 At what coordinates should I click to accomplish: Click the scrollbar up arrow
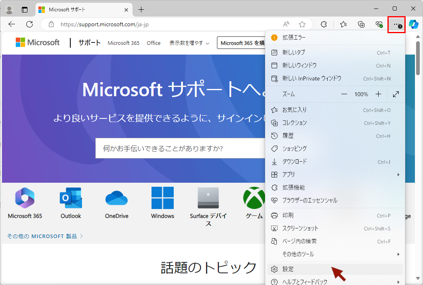[418, 36]
